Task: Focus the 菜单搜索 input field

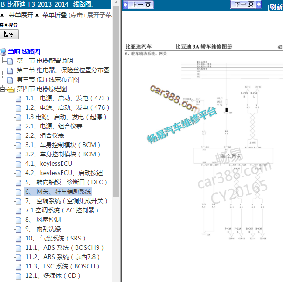Action: click(x=60, y=25)
